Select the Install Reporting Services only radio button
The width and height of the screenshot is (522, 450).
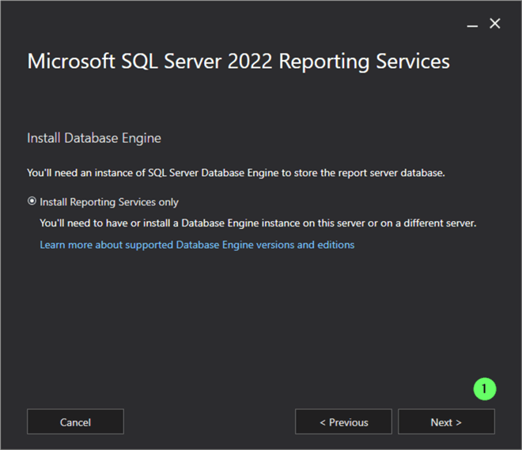click(32, 201)
